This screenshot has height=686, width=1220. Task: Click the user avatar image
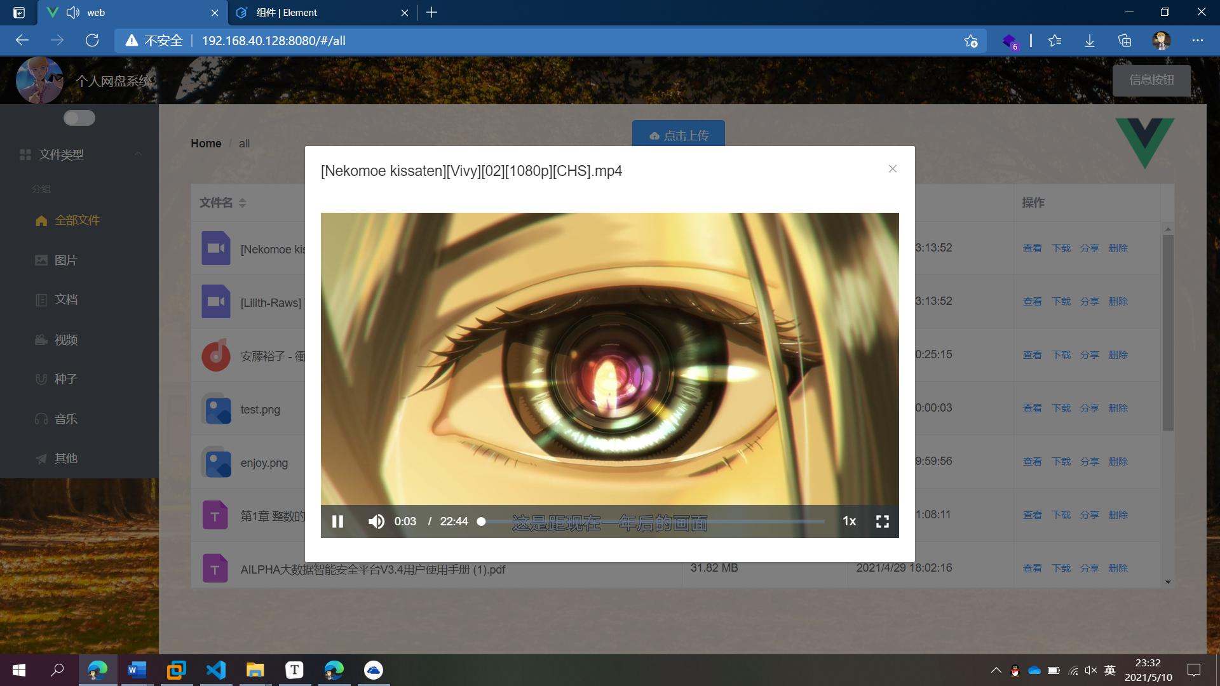pyautogui.click(x=39, y=81)
